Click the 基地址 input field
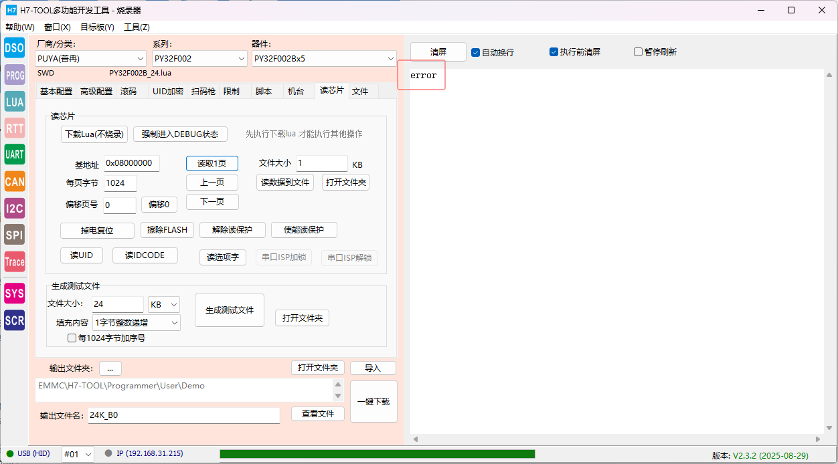 pyautogui.click(x=131, y=163)
